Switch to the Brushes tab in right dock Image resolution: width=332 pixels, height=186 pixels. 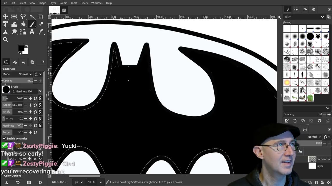[288, 10]
